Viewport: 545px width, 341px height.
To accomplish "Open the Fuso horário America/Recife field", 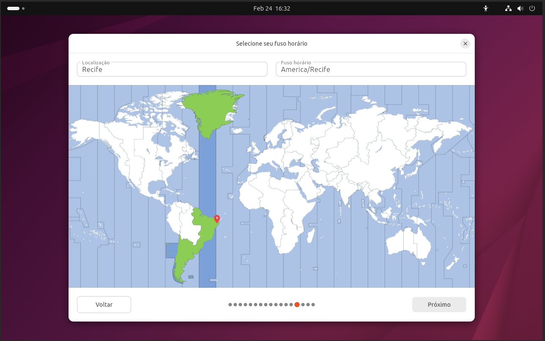I will (371, 69).
